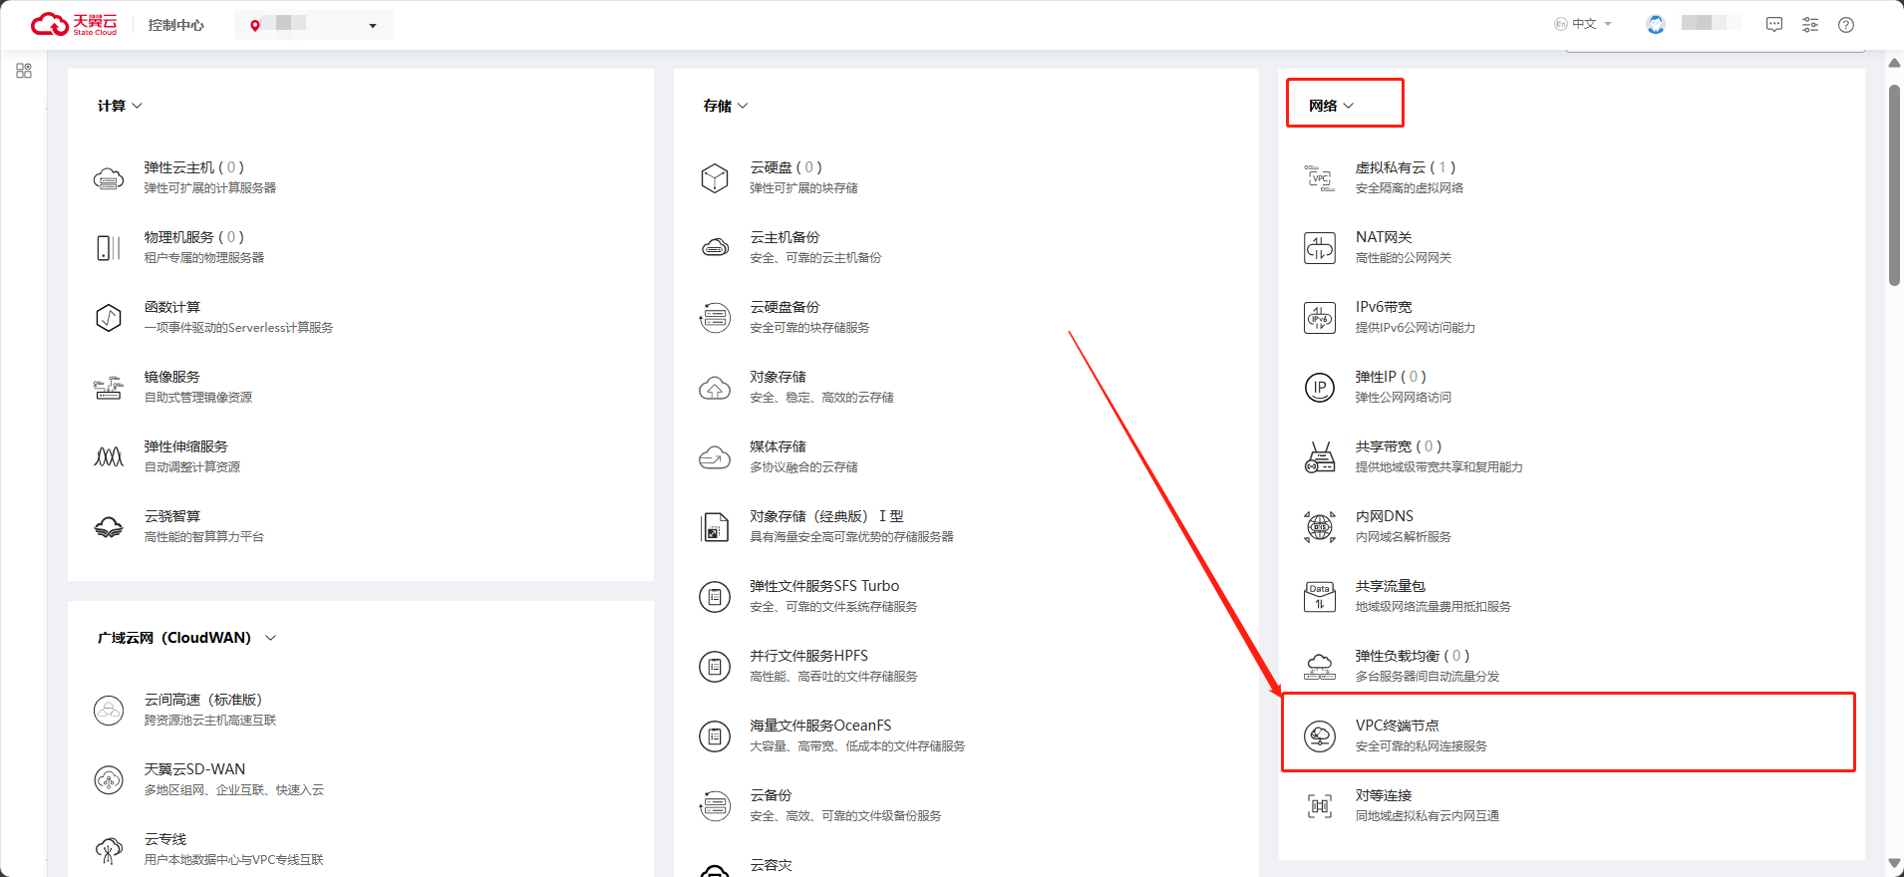Go to 控制中心
1904x877 pixels.
point(175,25)
